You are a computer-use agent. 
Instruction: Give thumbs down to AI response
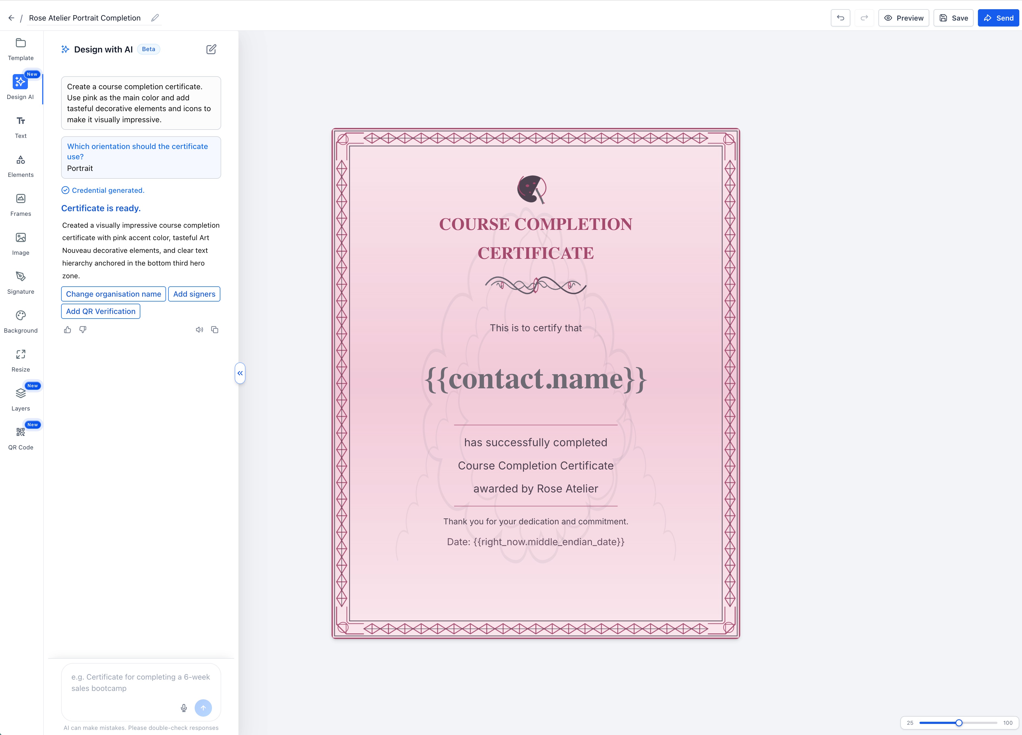(x=83, y=330)
